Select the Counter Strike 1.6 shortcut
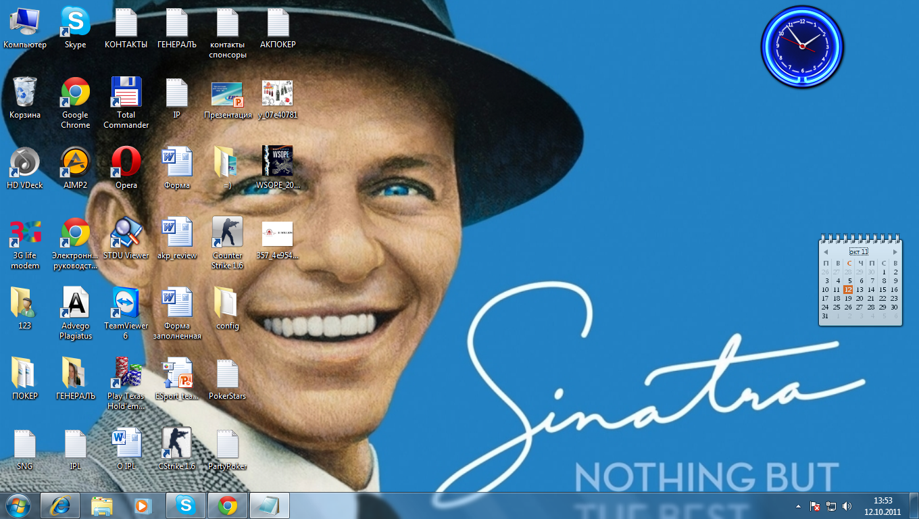This screenshot has height=519, width=919. click(227, 232)
